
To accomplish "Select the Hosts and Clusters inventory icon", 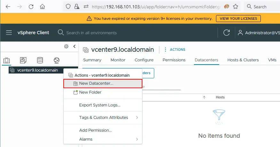I will click(x=7, y=60).
